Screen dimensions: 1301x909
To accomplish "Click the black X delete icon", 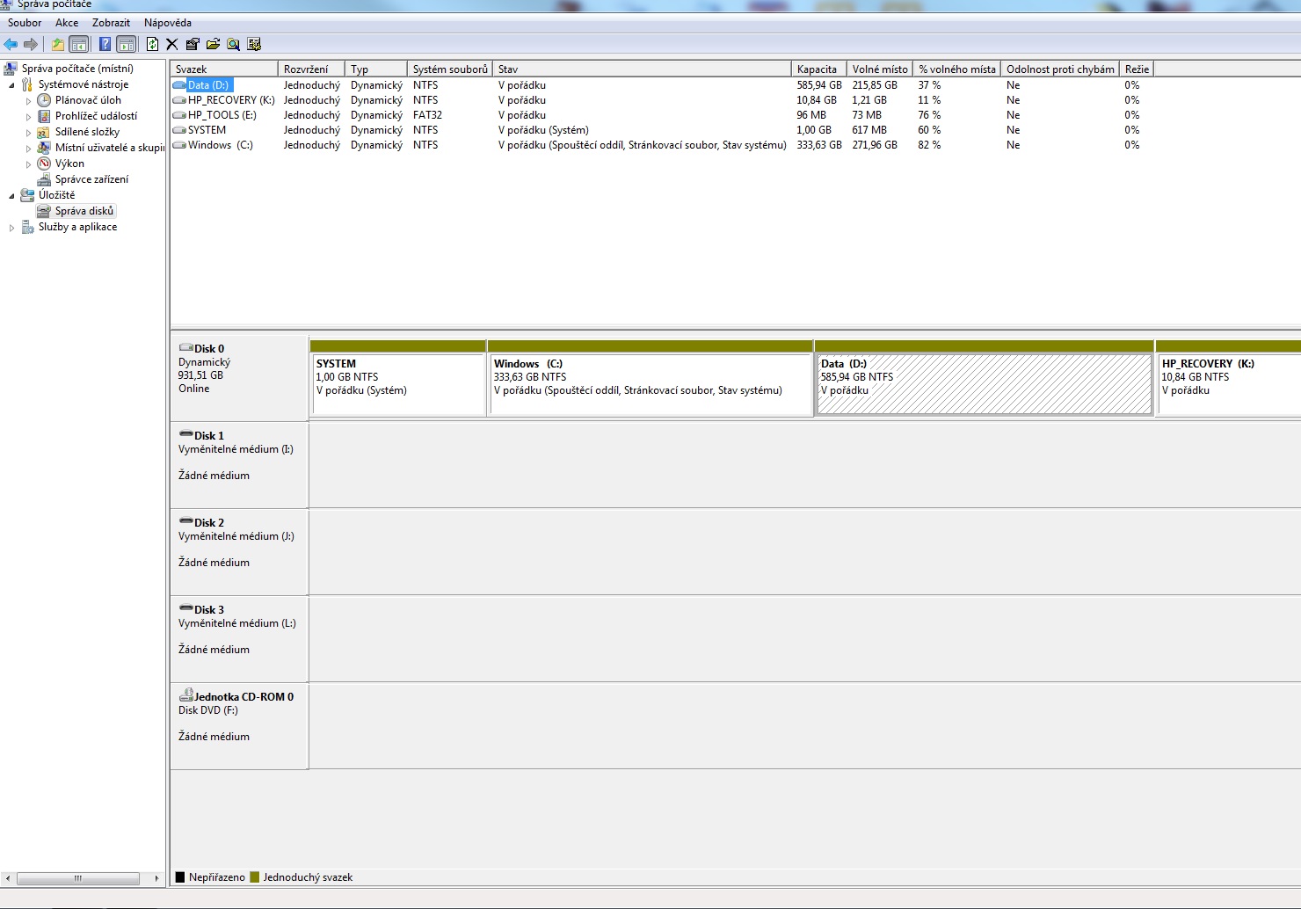I will [172, 44].
